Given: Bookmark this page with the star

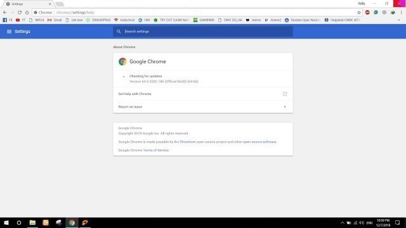Looking at the screenshot, I should click(359, 13).
